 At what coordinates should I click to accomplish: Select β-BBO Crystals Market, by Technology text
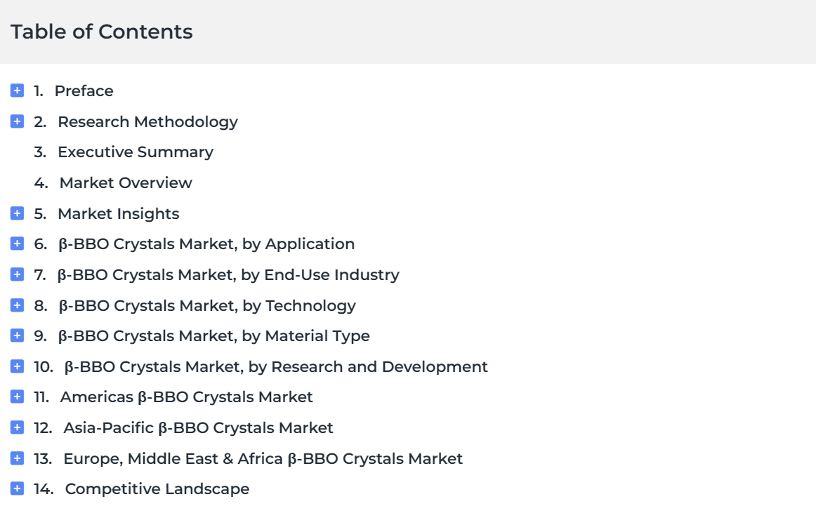pos(207,306)
